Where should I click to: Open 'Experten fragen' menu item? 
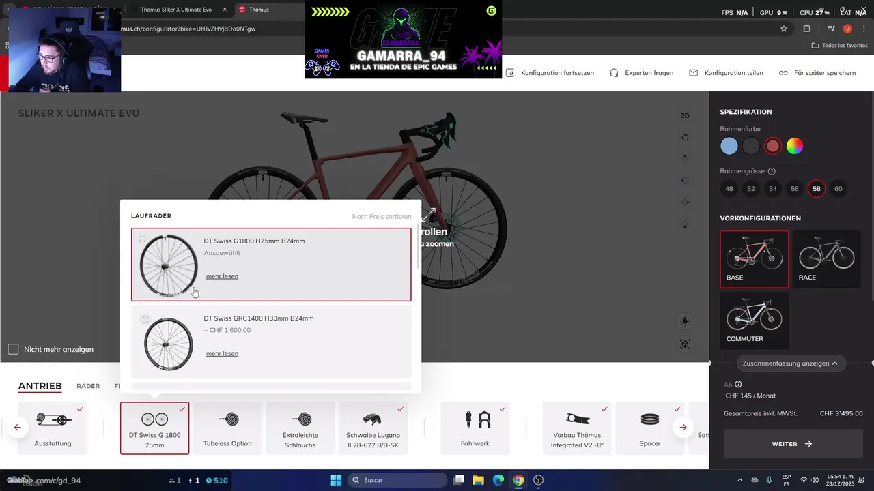[642, 73]
